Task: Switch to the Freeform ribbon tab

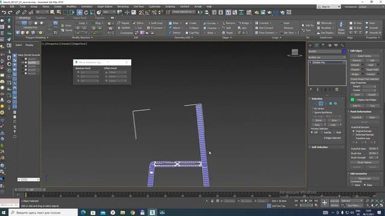Action: 41,18
